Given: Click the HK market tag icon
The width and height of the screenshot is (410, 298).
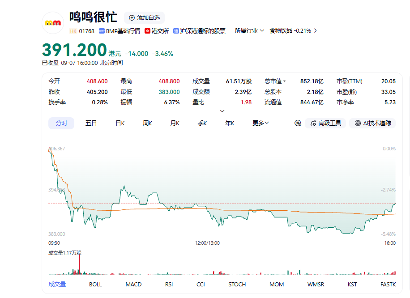Looking at the screenshot, I should point(73,31).
